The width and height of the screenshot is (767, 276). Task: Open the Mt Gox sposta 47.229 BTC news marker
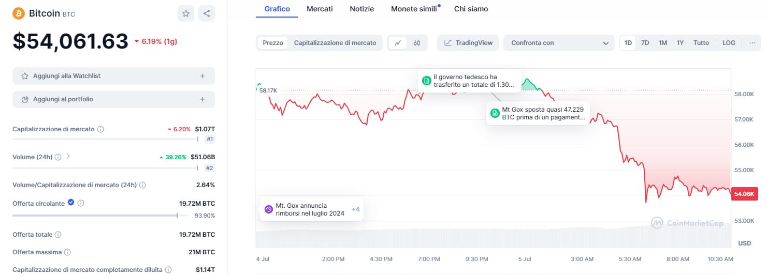(x=538, y=114)
